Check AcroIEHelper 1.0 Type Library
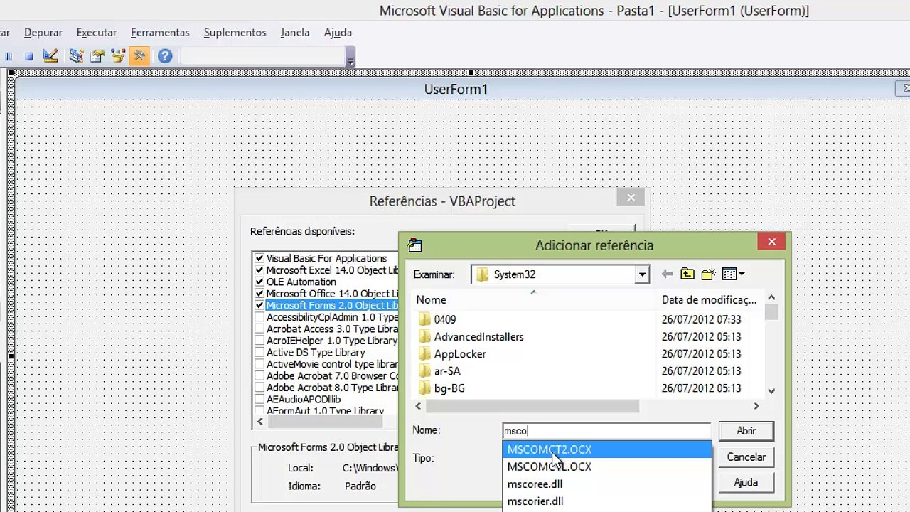The image size is (910, 512). 259,341
